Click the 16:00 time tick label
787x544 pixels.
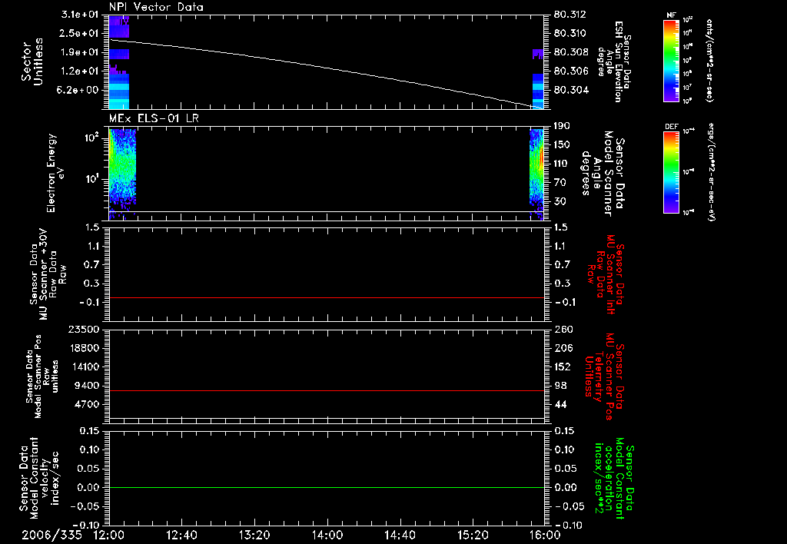tap(545, 535)
